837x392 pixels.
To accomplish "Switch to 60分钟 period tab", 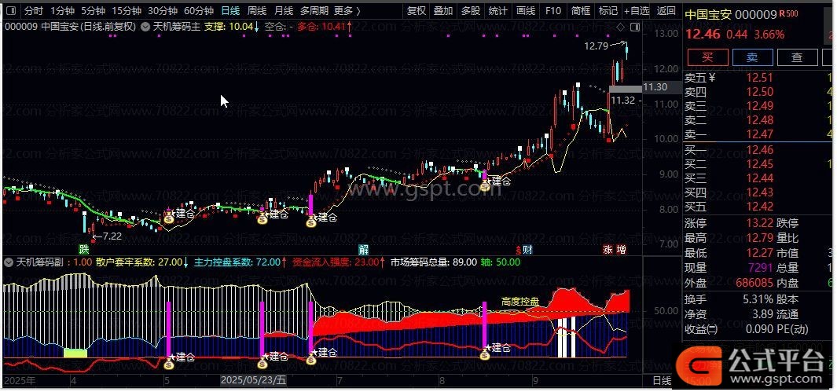I will [x=198, y=11].
